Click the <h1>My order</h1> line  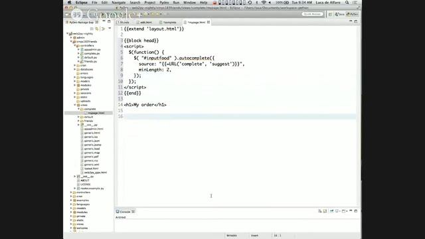(x=145, y=105)
